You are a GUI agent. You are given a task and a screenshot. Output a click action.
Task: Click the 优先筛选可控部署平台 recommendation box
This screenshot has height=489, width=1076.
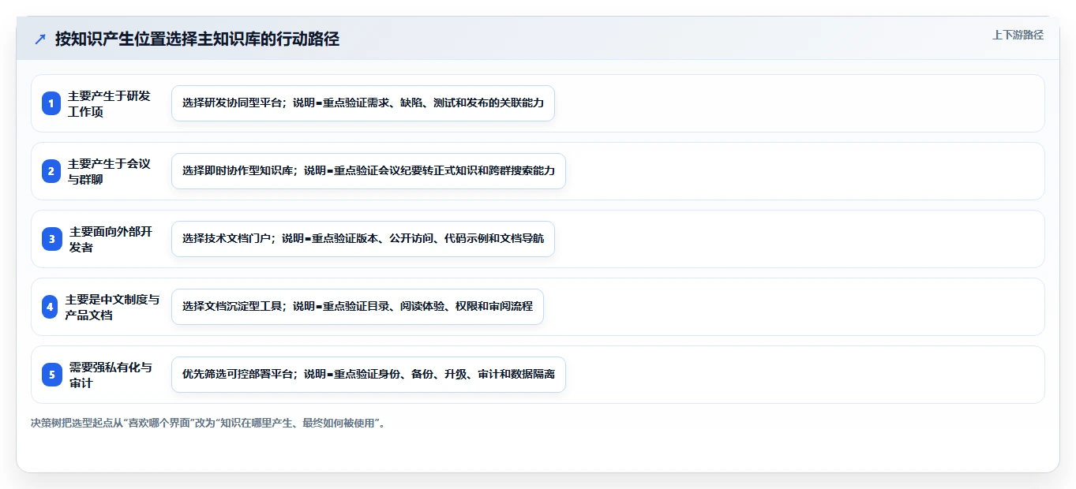point(369,375)
